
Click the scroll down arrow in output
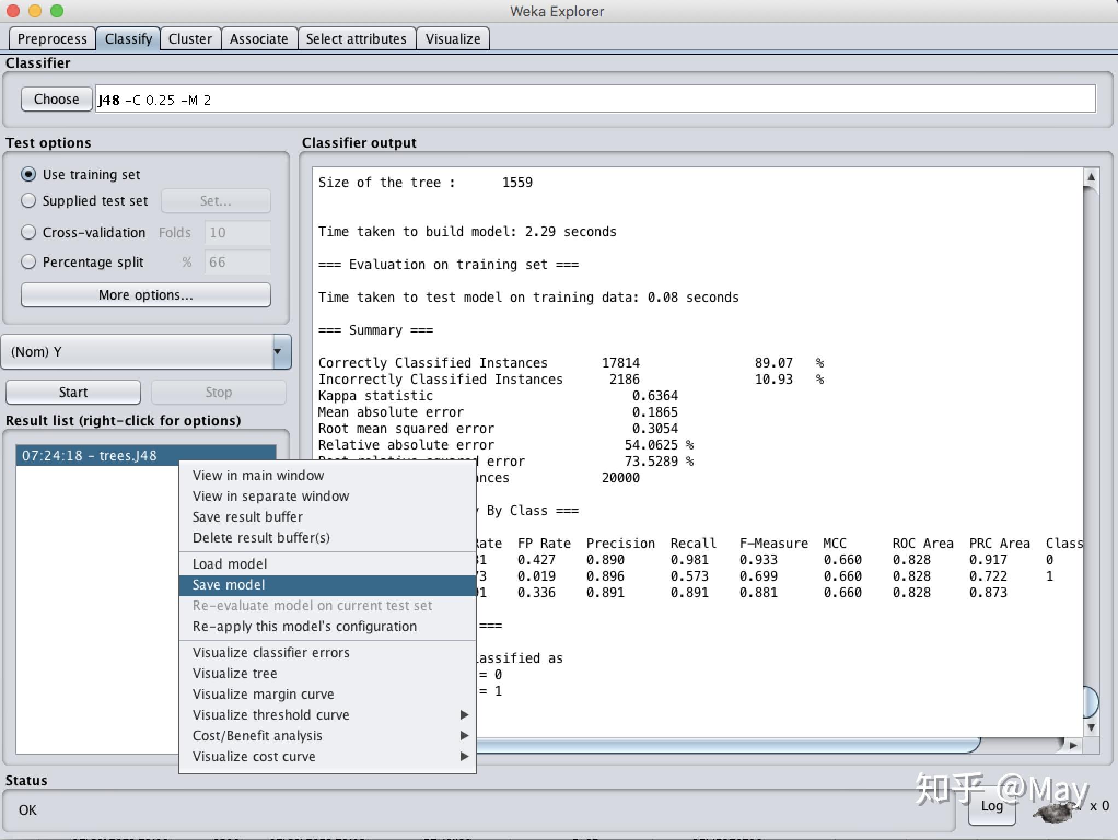tap(1091, 727)
